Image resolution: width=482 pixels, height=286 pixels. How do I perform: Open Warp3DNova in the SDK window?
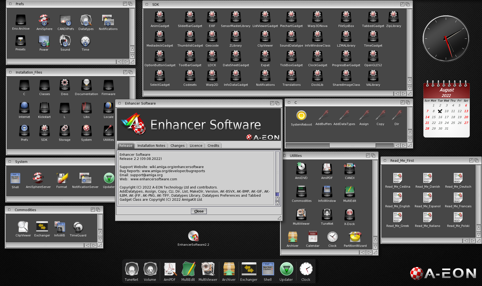coord(317,17)
